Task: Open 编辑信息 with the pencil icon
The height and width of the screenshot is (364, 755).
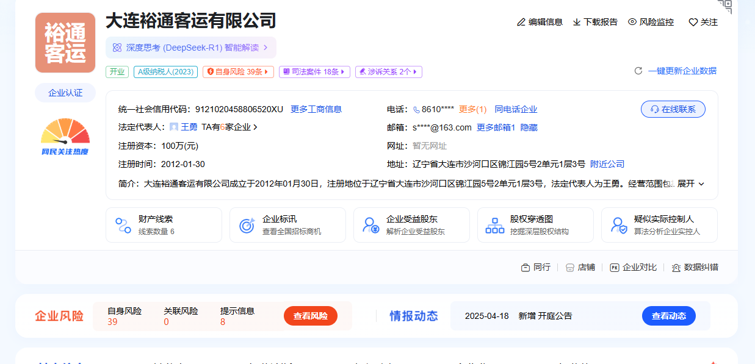Action: (540, 22)
